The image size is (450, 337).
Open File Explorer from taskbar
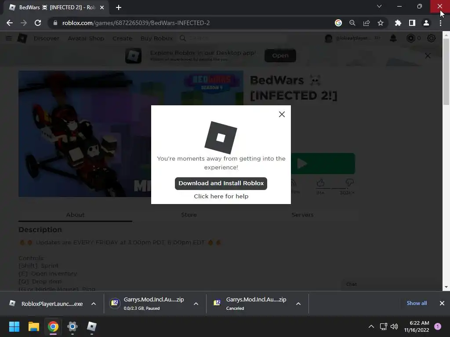(33, 326)
